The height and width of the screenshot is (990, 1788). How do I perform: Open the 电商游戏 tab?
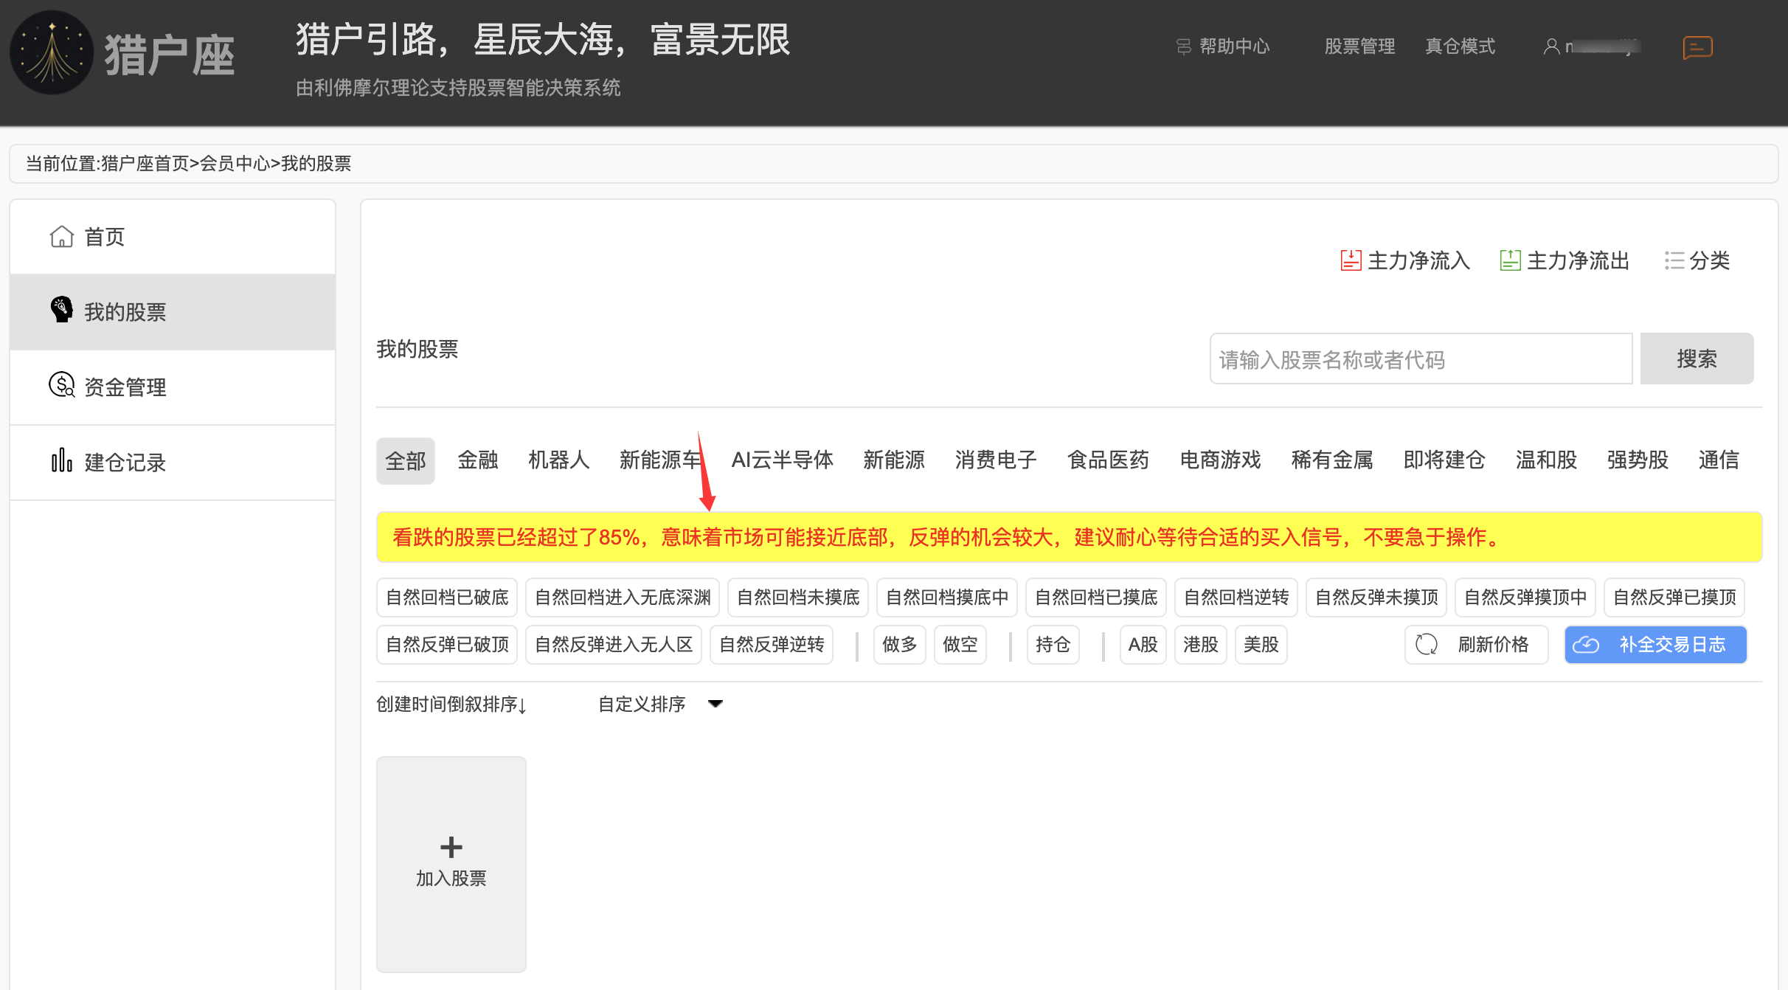click(1220, 460)
